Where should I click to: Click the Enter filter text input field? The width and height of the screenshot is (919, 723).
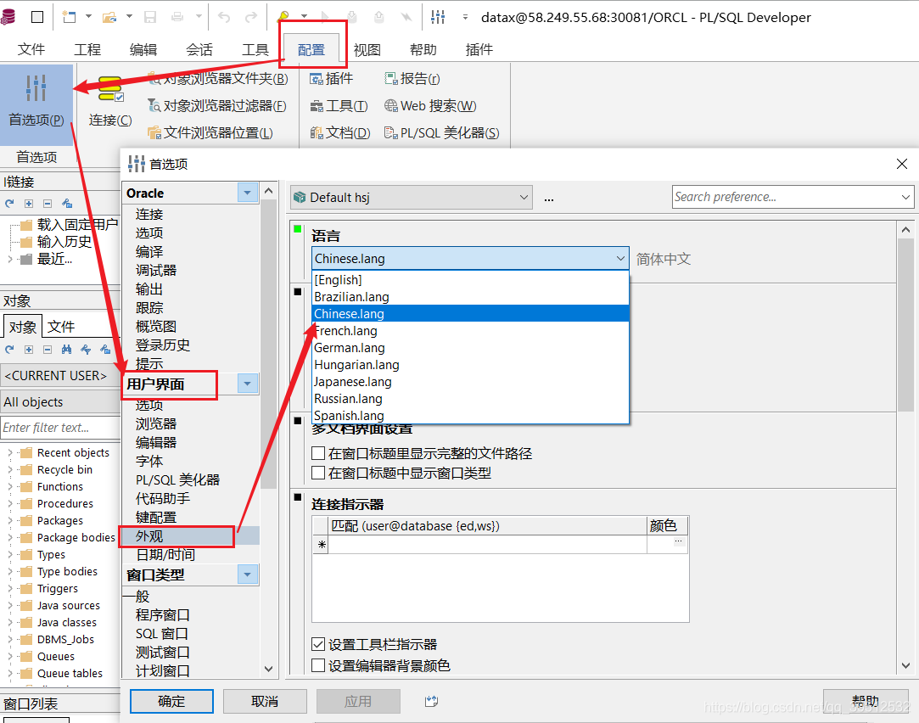click(59, 427)
